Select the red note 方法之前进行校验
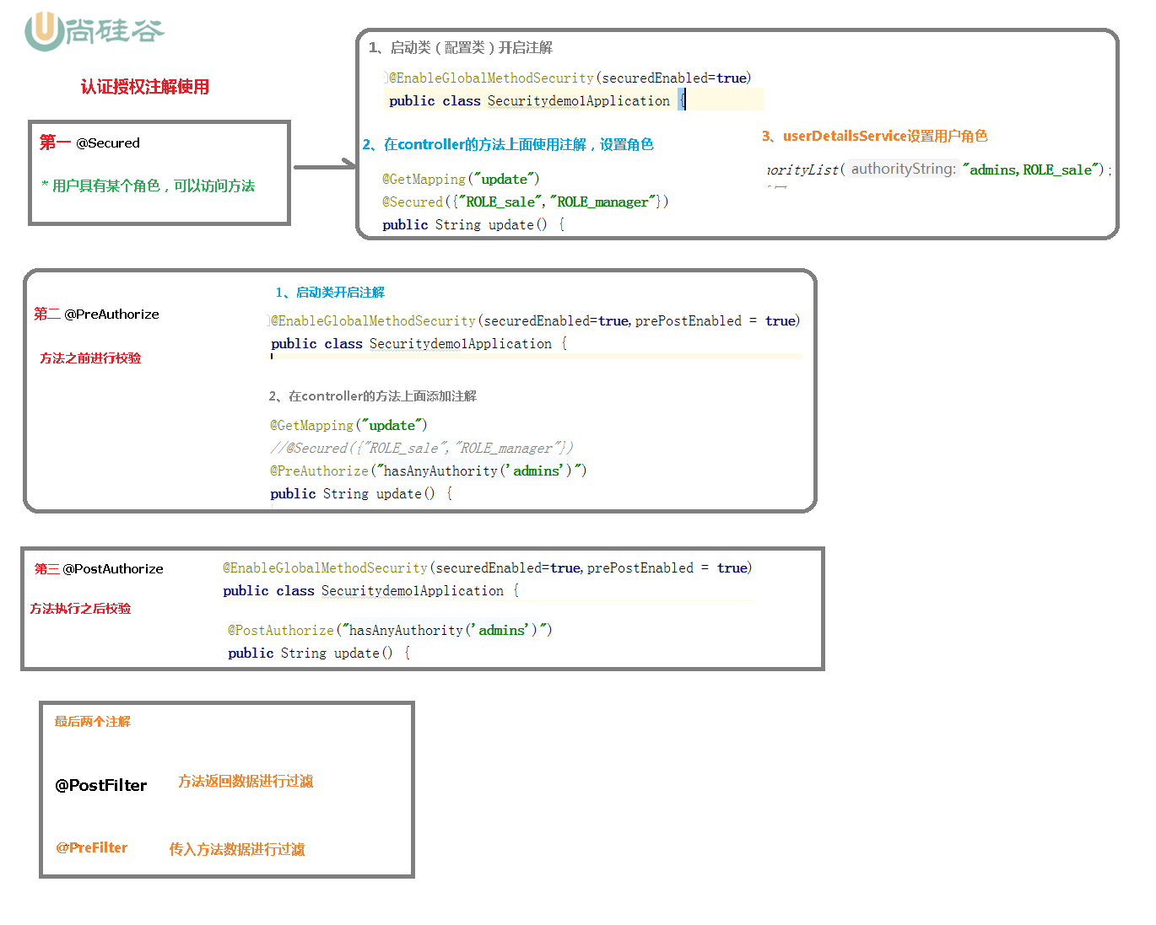 90,358
